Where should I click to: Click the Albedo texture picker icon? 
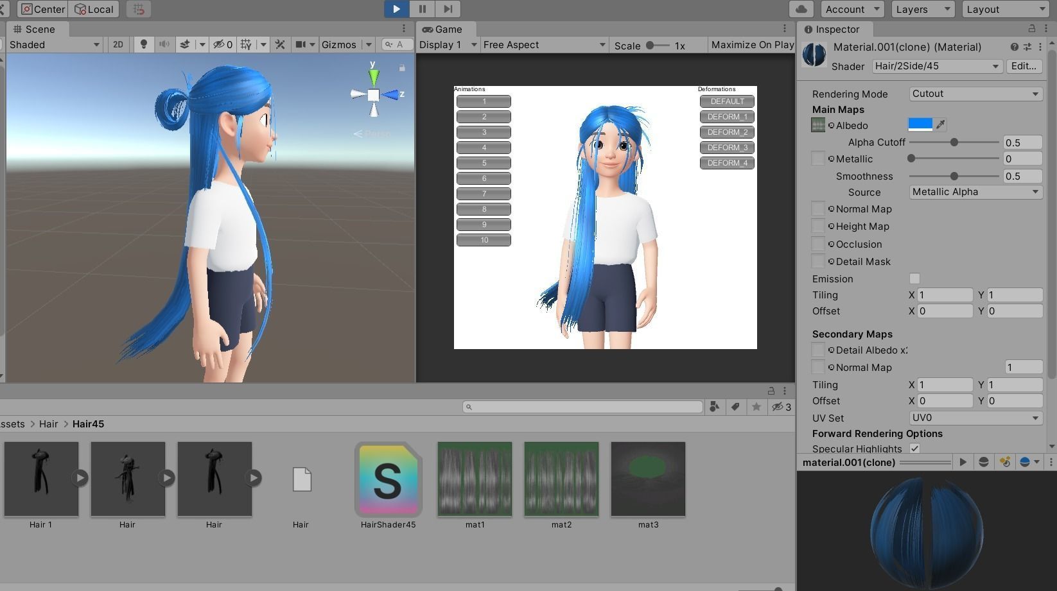[x=817, y=124]
